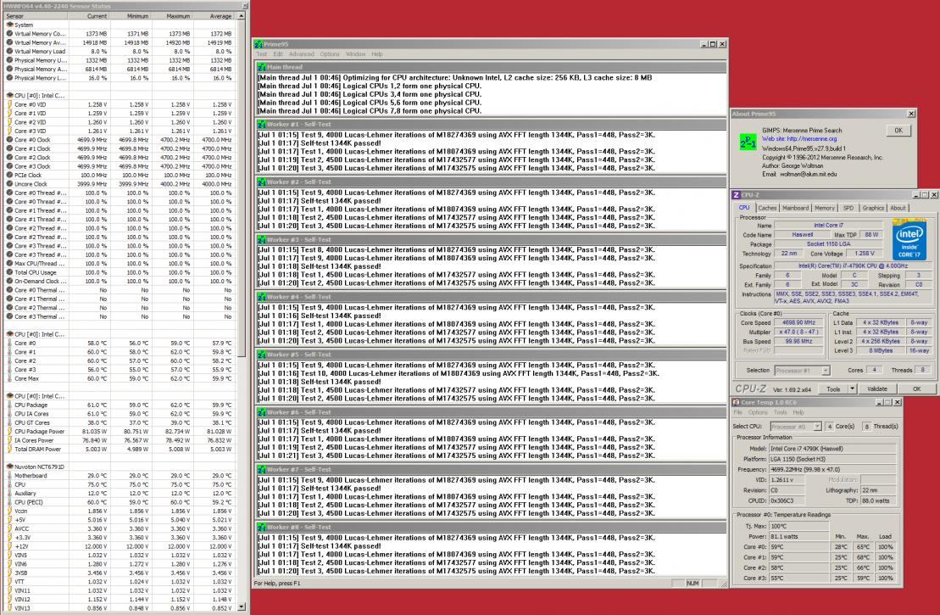This screenshot has height=615, width=940.
Task: Click the Nuvoton NCT6791D group icon
Action: click(9, 467)
